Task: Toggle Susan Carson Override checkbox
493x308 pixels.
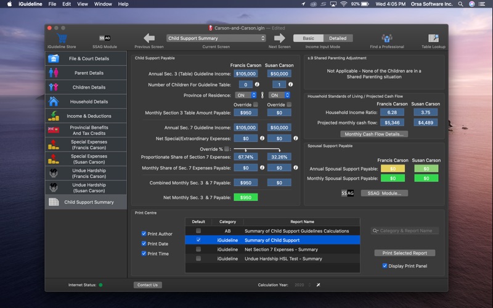Action: click(289, 104)
